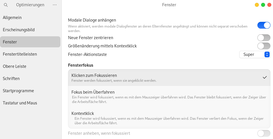The image size is (273, 139).
Task: Enable Neue Fenster zentrieren switch
Action: click(x=264, y=37)
